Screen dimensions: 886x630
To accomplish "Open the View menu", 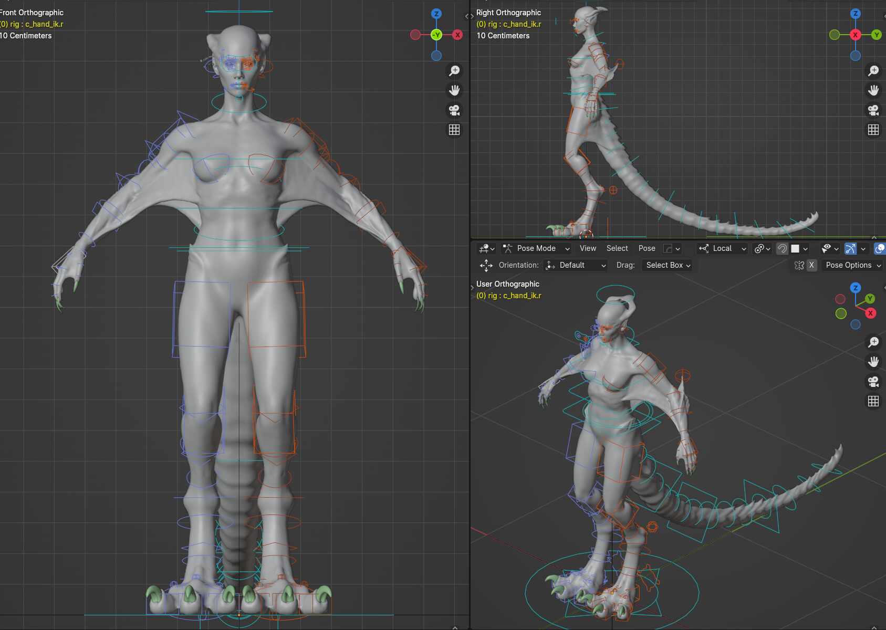I will tap(588, 248).
